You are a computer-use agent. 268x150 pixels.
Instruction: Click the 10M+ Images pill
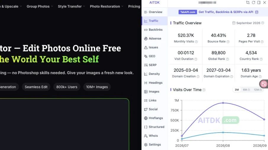[x=97, y=87]
